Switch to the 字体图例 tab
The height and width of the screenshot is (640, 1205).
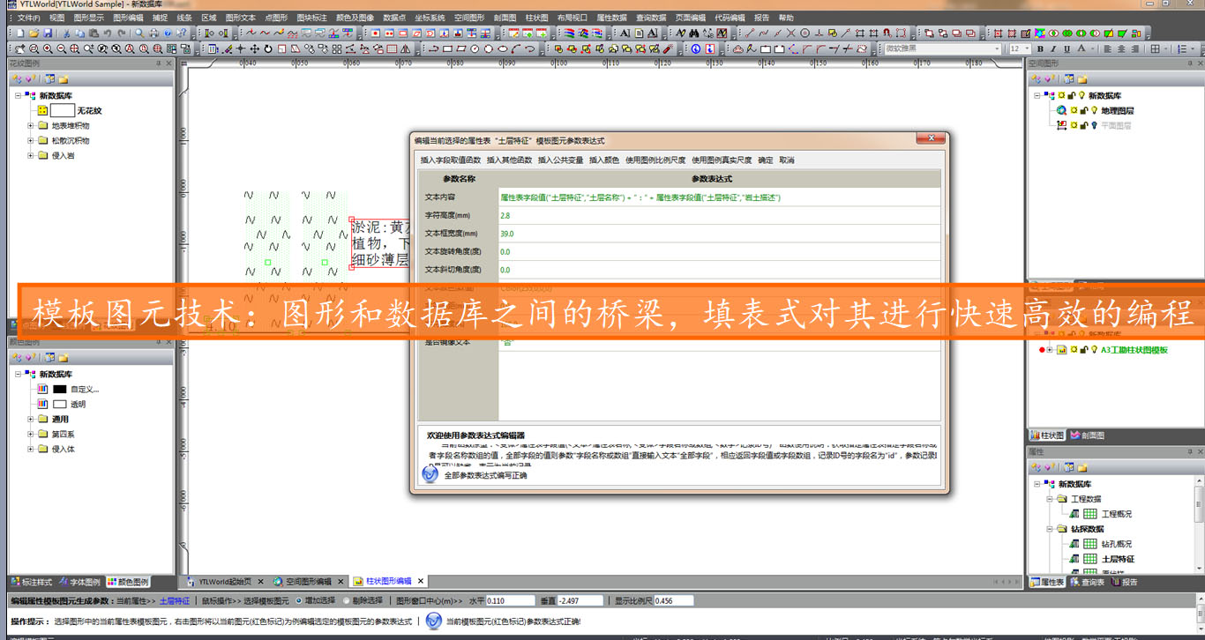79,582
